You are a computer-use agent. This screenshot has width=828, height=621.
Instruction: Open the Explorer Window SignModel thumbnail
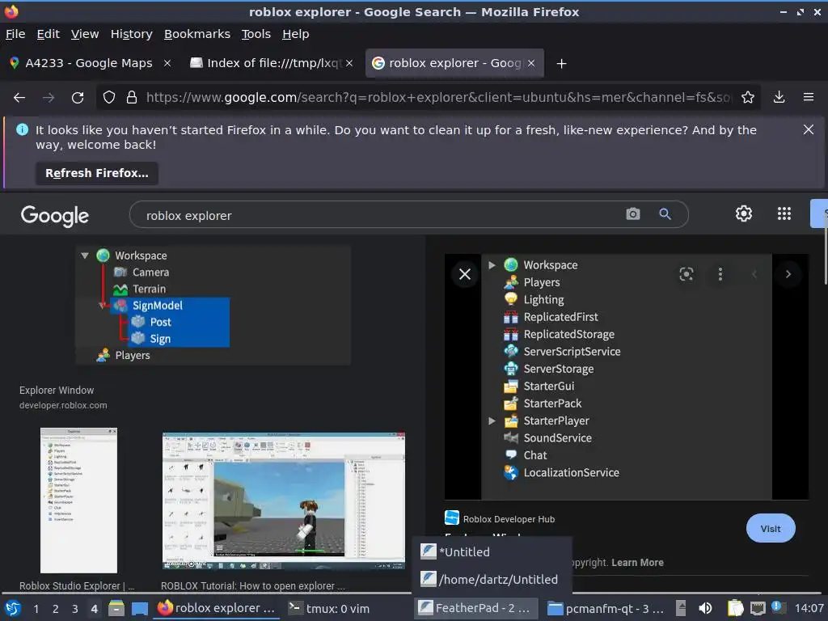[213, 305]
